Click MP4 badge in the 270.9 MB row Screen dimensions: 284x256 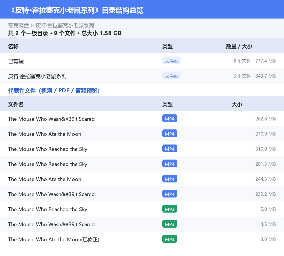pos(170,134)
